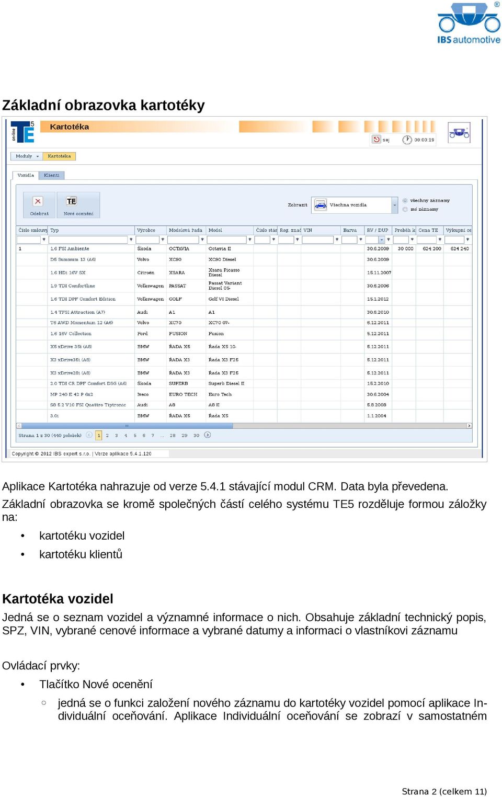Click IBS automotive logo at page top
Image resolution: width=502 pixels, height=797 pixels.
[469, 24]
